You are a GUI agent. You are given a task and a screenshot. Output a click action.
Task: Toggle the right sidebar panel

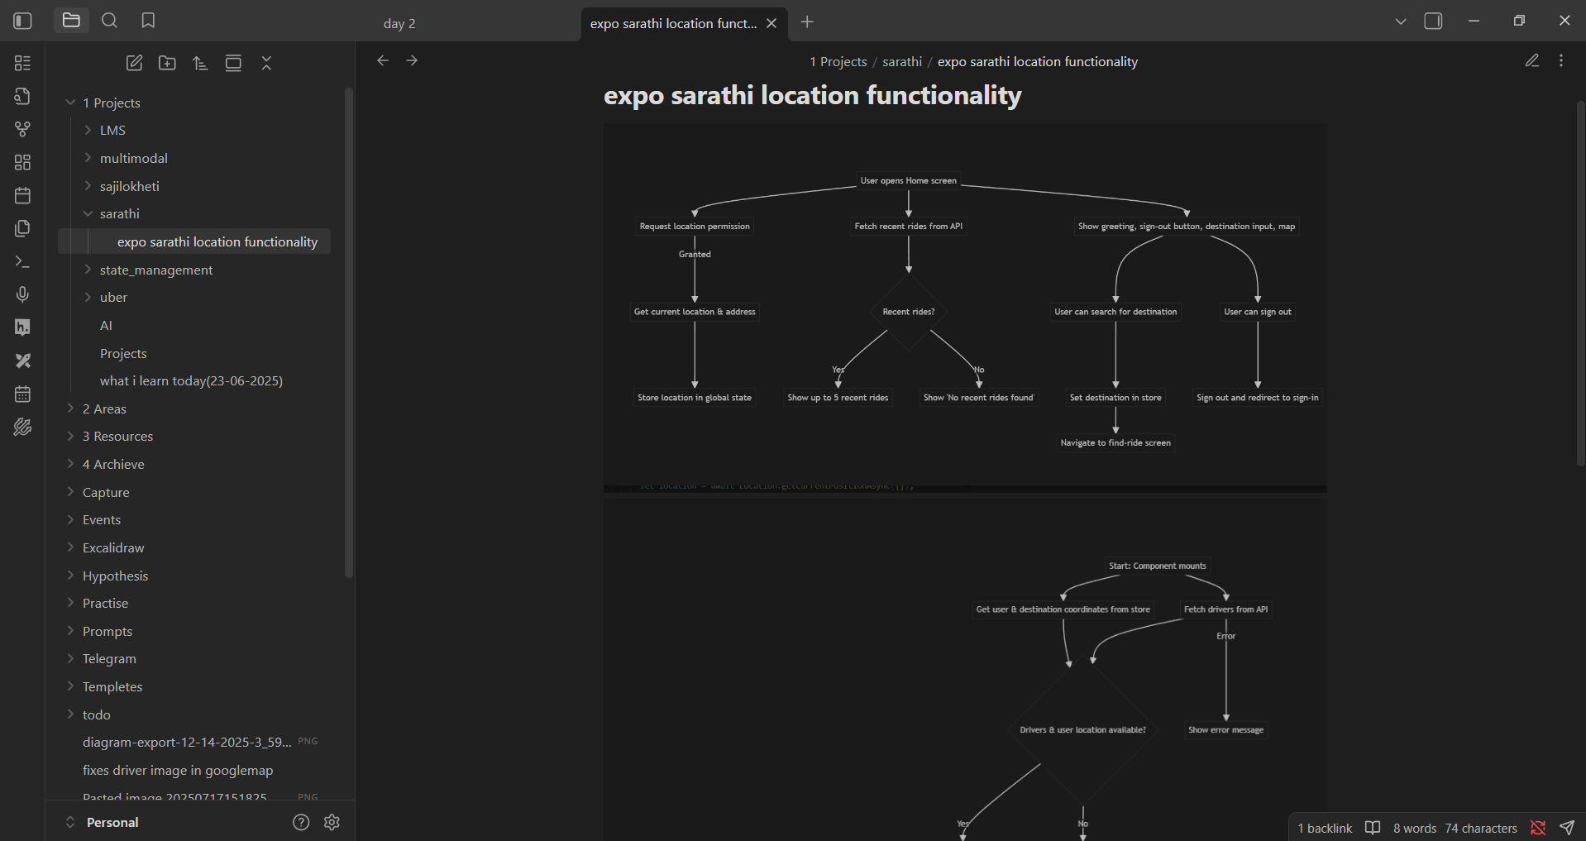coord(1433,21)
